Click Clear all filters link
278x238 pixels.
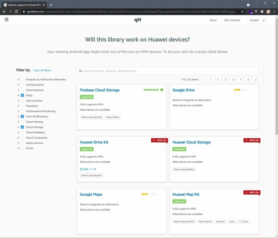[x=42, y=70]
